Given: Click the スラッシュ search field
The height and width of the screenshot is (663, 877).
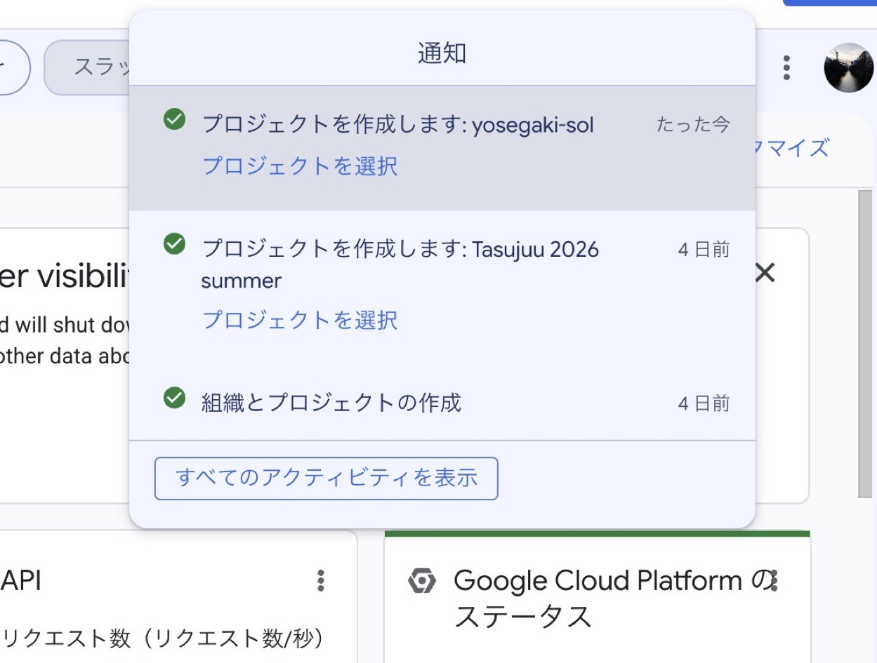Looking at the screenshot, I should pyautogui.click(x=88, y=67).
